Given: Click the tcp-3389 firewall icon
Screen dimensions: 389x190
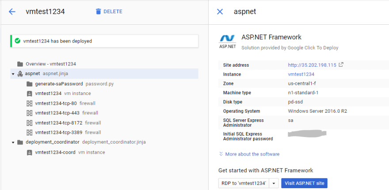Looking at the screenshot, I should coord(30,133).
